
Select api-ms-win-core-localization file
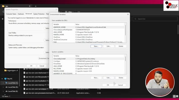pos(36,81)
